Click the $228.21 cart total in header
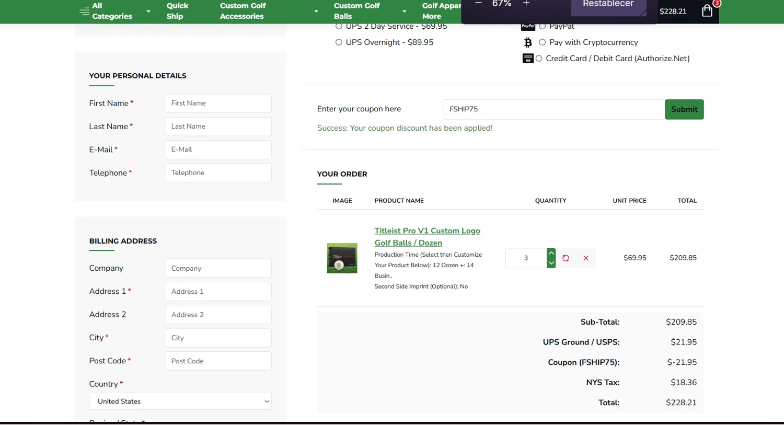Screen dimensions: 784x425 (x=673, y=11)
